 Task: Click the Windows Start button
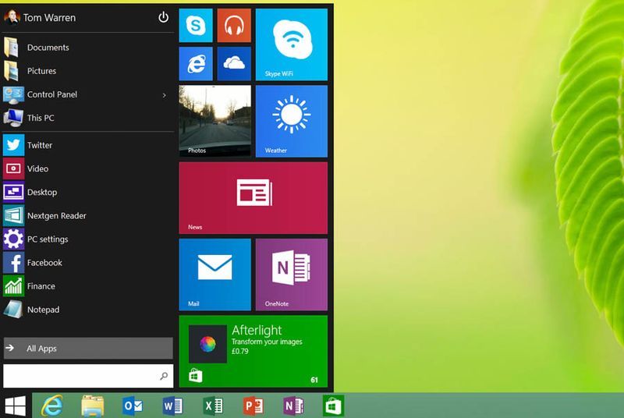pyautogui.click(x=16, y=406)
